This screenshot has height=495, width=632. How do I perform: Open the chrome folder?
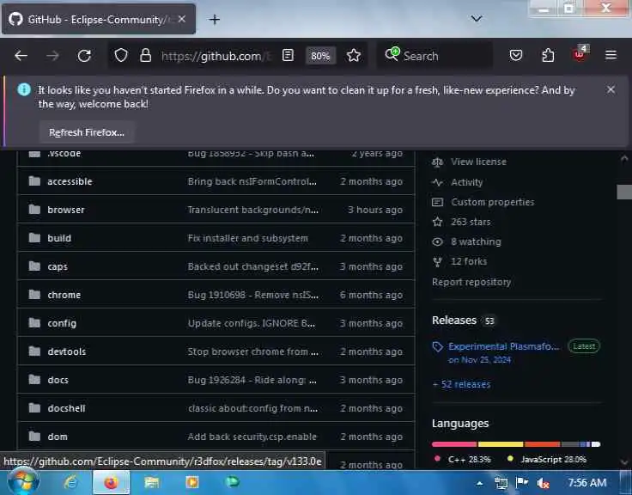[x=64, y=295]
